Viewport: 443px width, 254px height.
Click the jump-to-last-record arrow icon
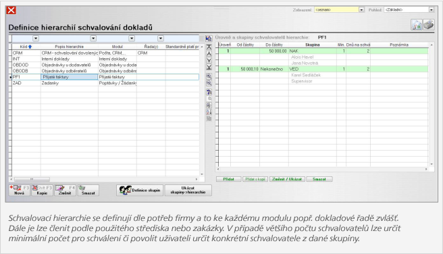click(209, 68)
